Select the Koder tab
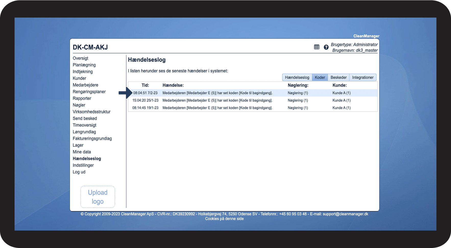Screen dimensions: 451x248 pos(320,77)
